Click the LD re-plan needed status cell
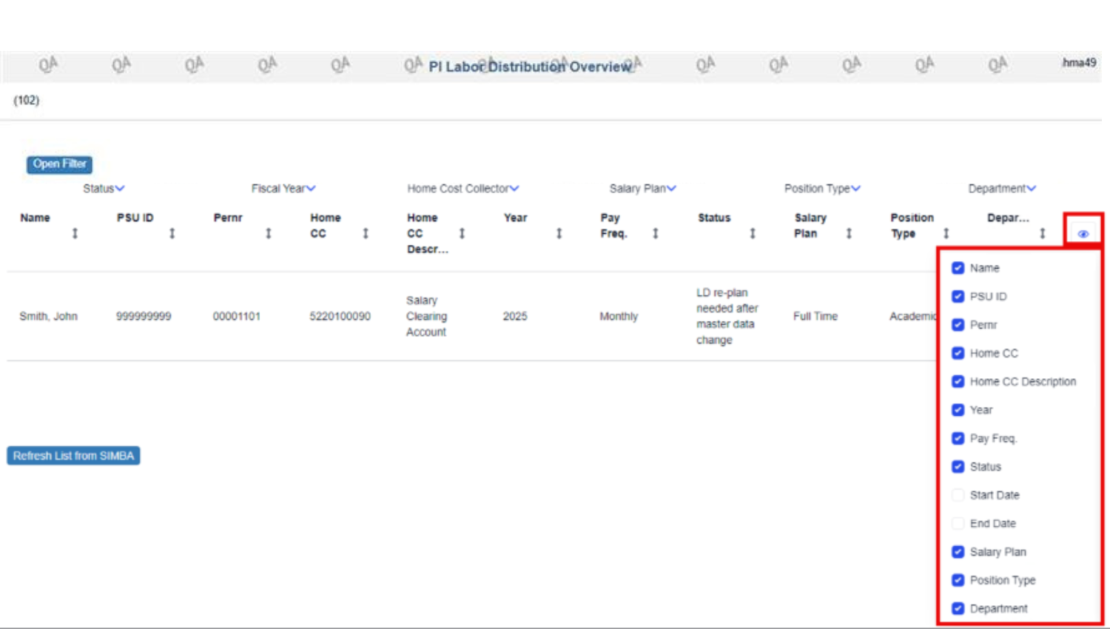 (x=727, y=316)
